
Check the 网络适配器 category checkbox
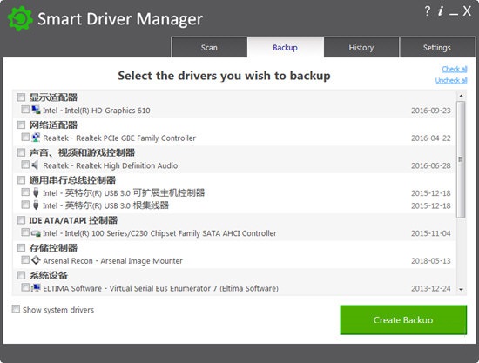(21, 124)
